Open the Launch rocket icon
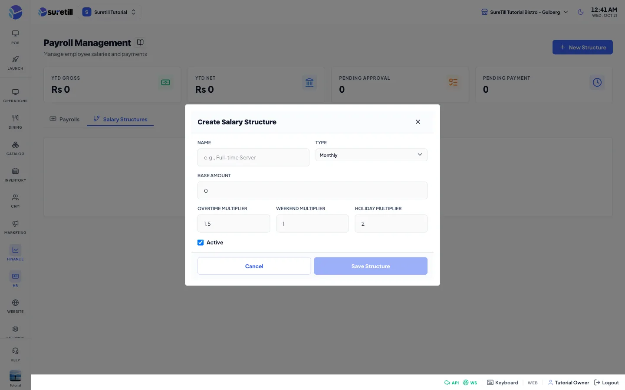Screen dimensions: 625x390 coord(15,63)
